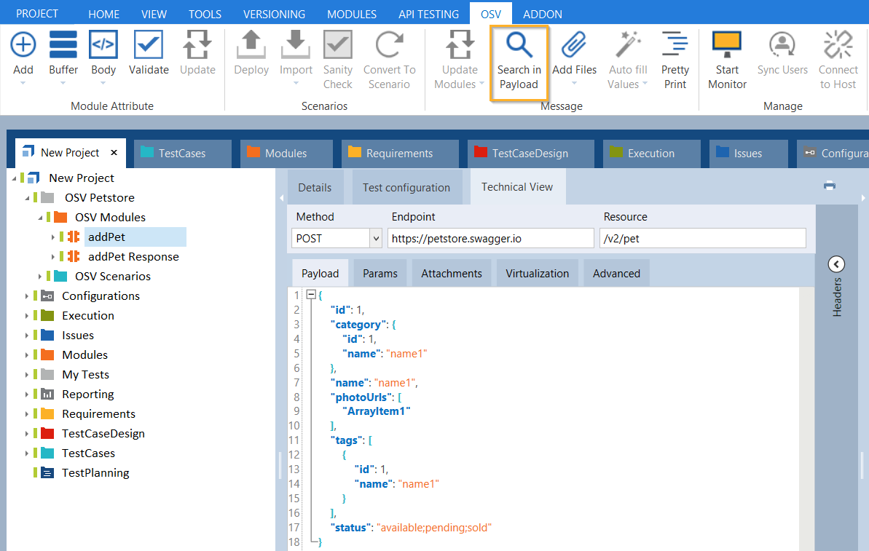
Task: Click the Pretty Print icon
Action: (675, 46)
